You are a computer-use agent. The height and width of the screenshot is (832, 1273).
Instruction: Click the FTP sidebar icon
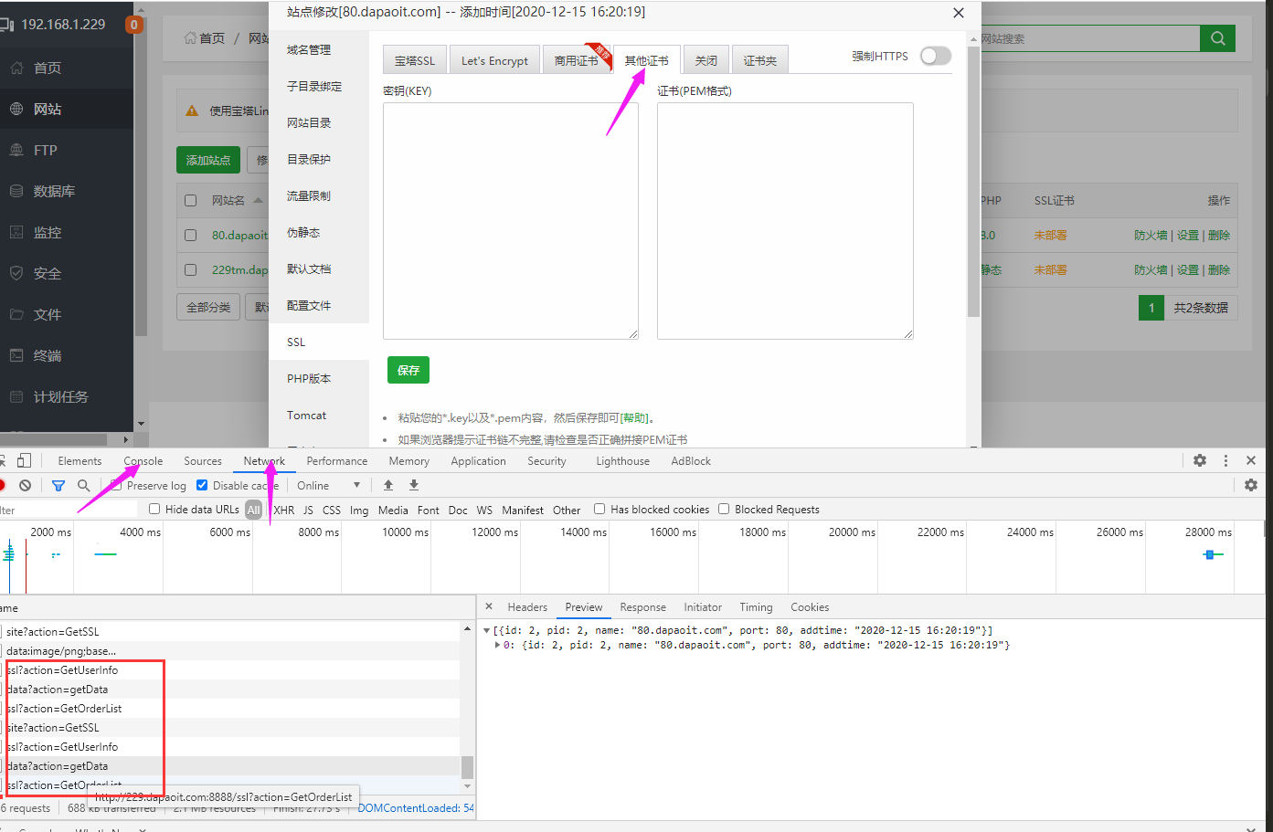coord(16,150)
